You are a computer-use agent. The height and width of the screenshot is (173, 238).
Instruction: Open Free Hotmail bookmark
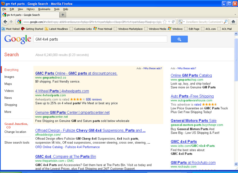coord(103,29)
